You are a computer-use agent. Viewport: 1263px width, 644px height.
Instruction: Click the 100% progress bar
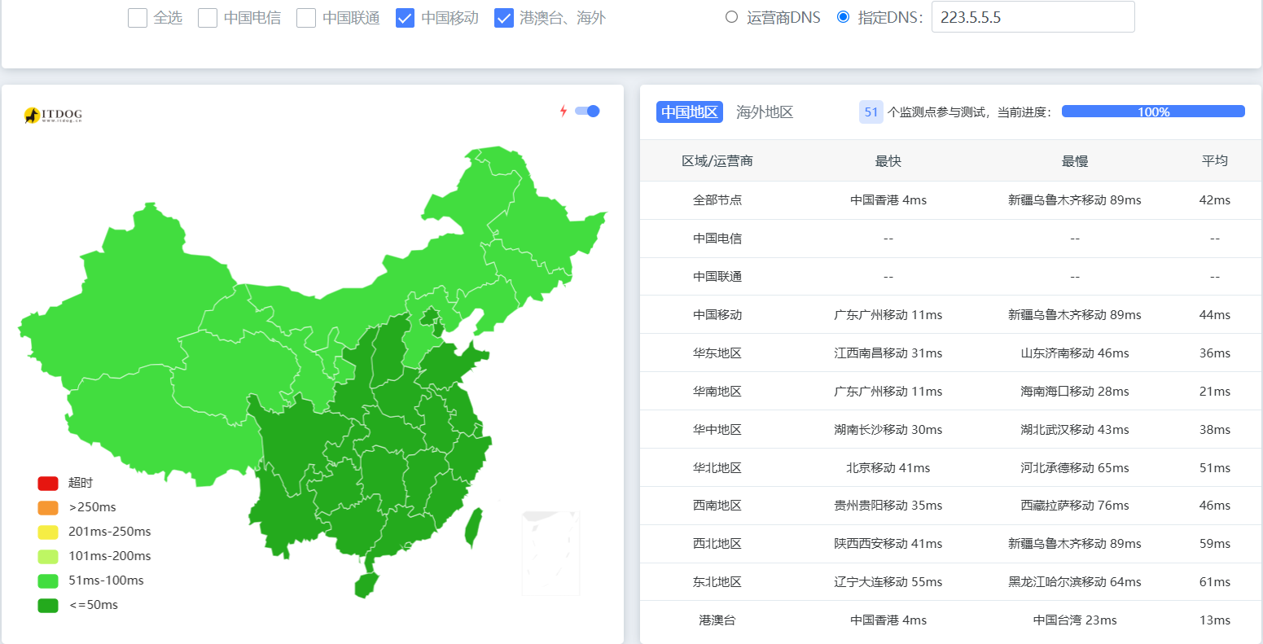click(x=1153, y=112)
